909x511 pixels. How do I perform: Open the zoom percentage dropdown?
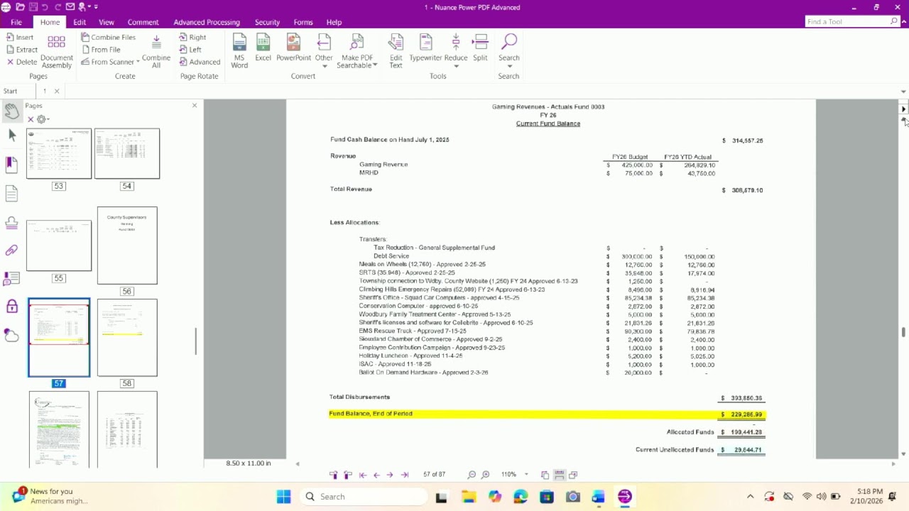526,474
